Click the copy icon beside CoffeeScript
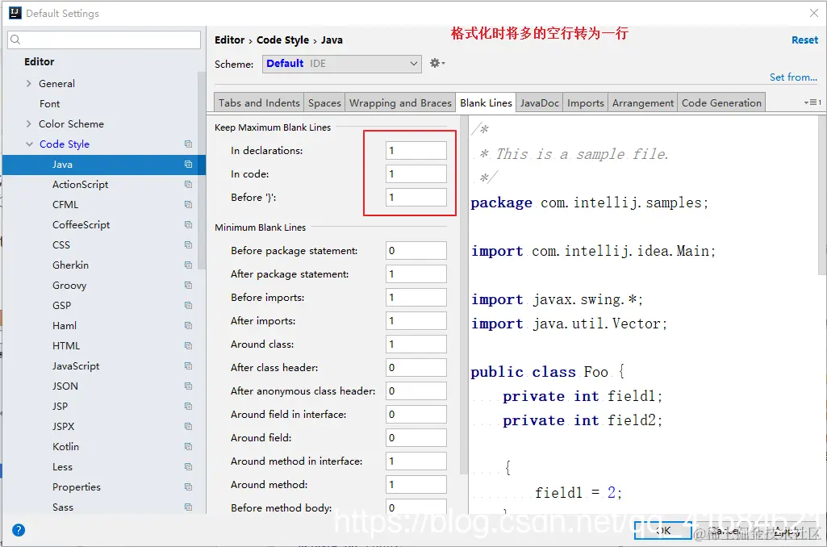Image resolution: width=827 pixels, height=547 pixels. 188,225
